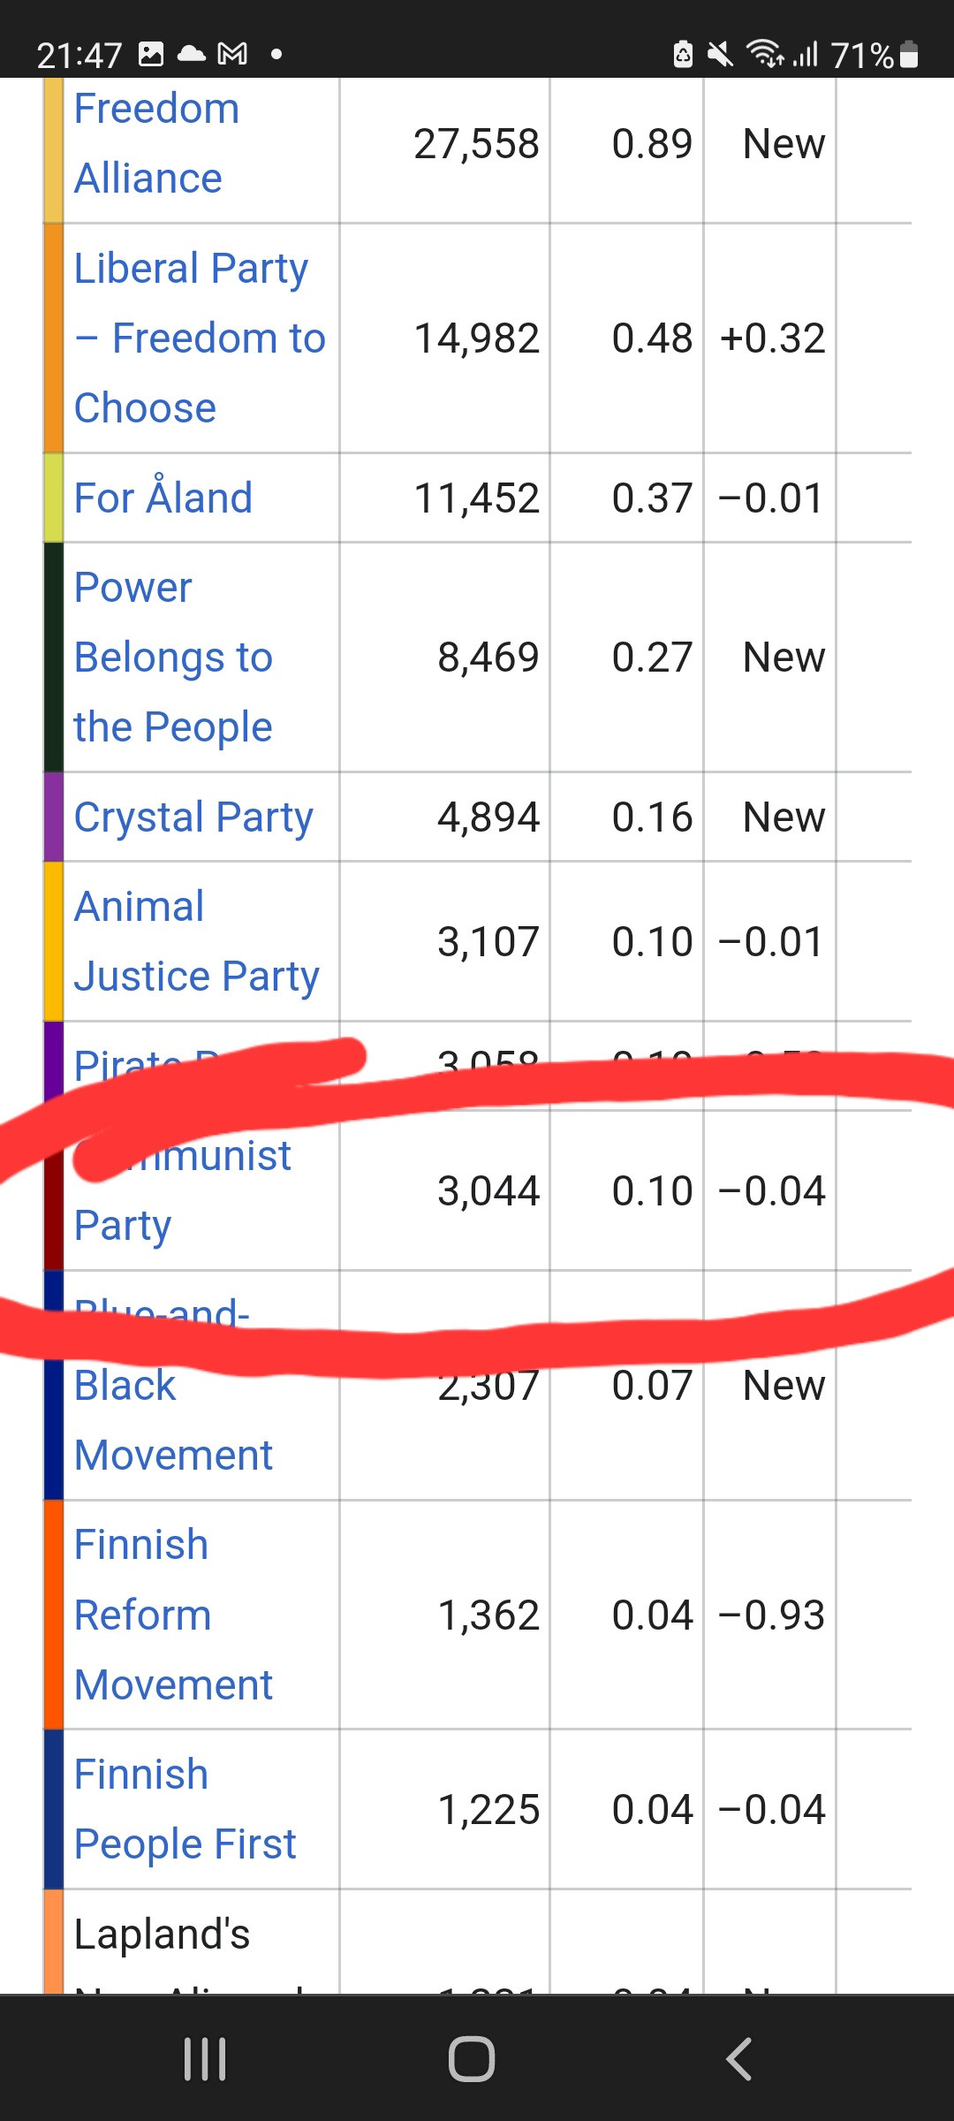Tap the Gmail notification icon in status bar
The image size is (954, 2121).
(x=232, y=55)
